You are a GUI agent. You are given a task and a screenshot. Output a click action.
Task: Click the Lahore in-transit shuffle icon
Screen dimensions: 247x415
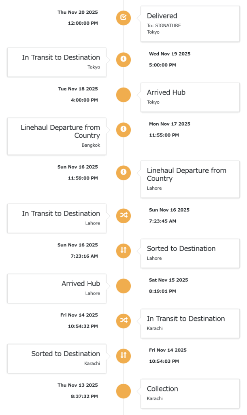(123, 216)
